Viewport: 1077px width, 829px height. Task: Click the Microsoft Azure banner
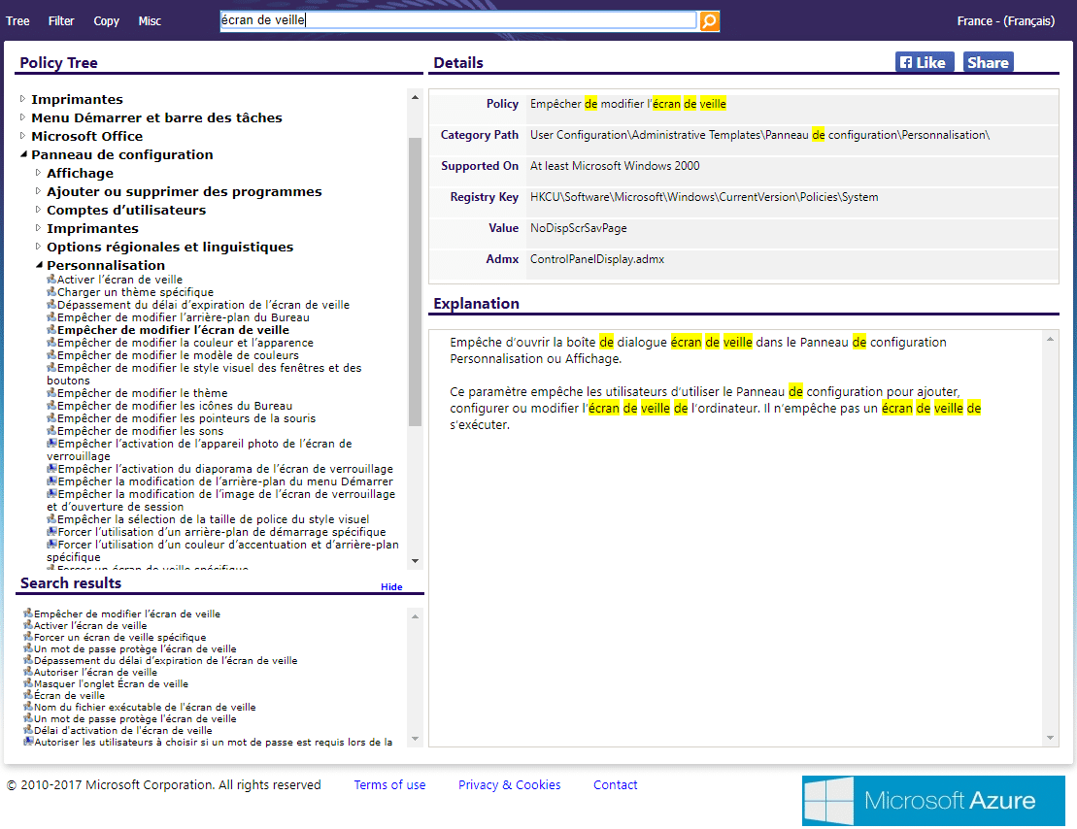933,801
